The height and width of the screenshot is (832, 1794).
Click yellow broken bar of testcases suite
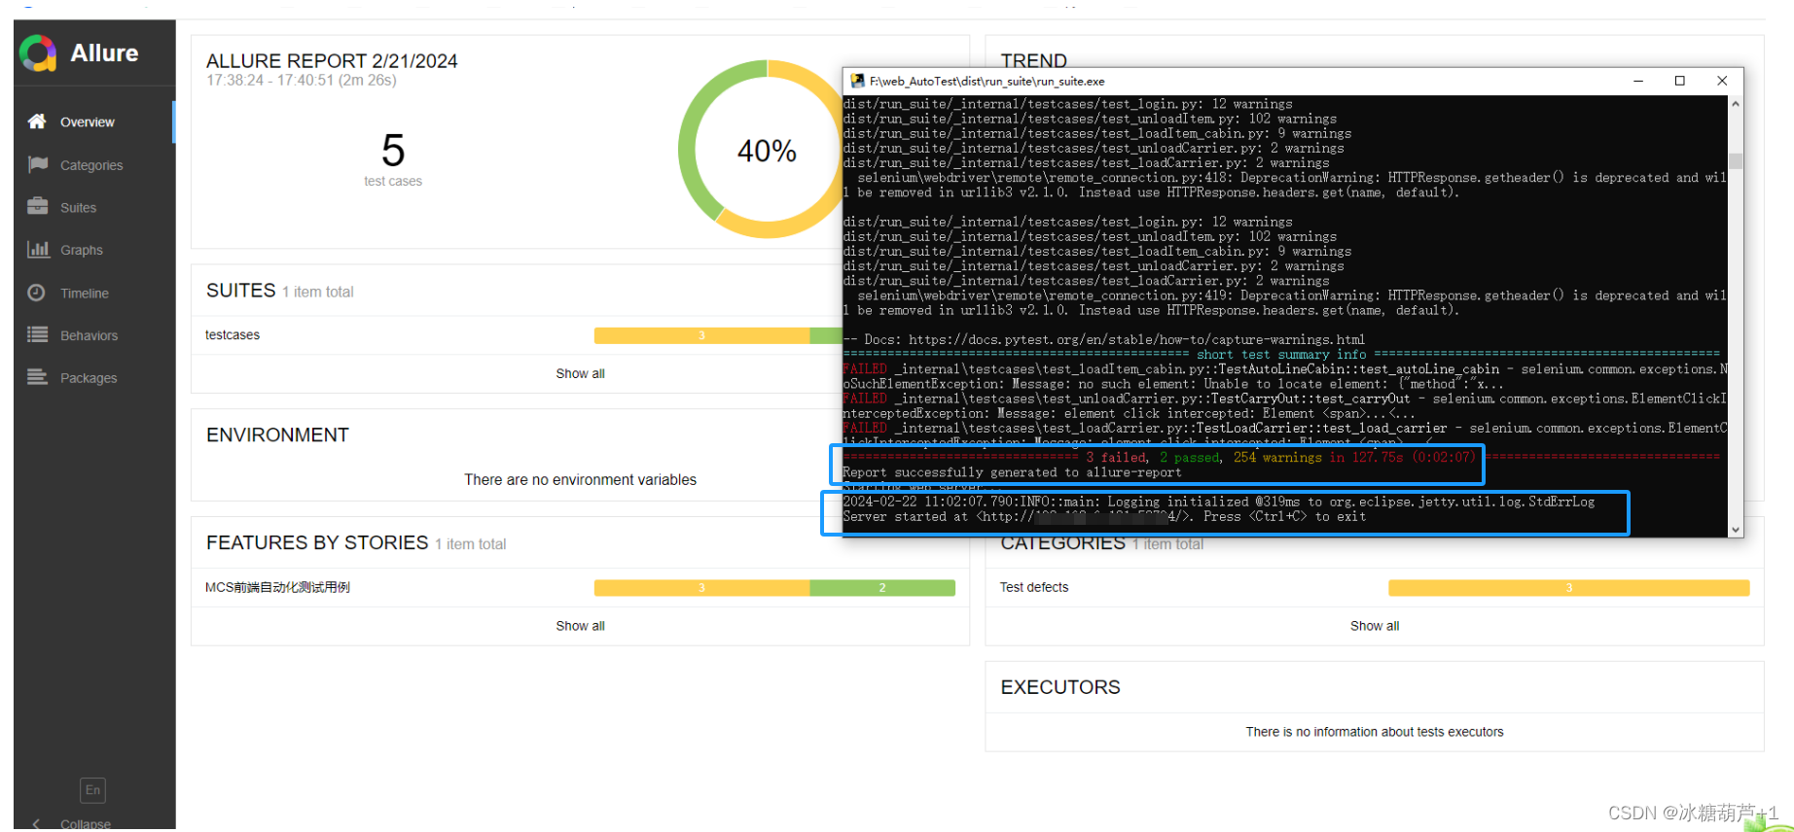click(701, 335)
